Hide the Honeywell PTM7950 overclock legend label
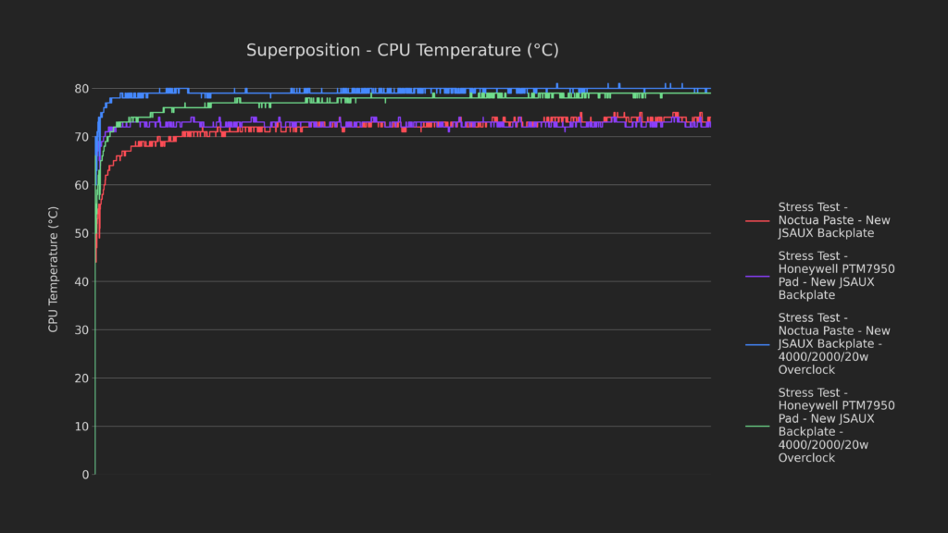This screenshot has width=948, height=533. pos(836,425)
